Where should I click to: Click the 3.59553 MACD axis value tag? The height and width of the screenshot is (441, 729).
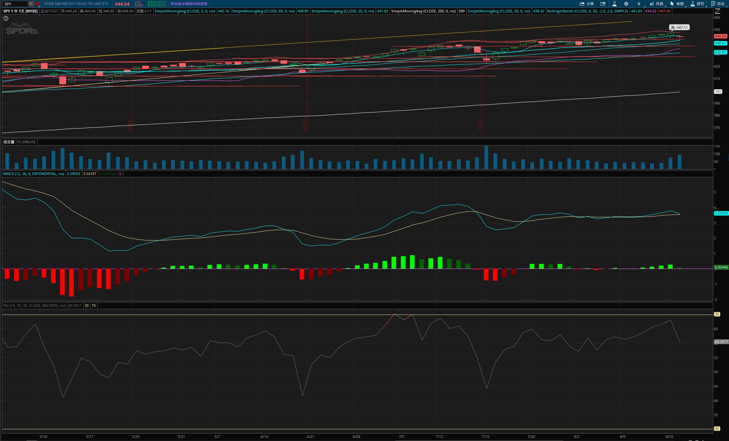pos(721,213)
